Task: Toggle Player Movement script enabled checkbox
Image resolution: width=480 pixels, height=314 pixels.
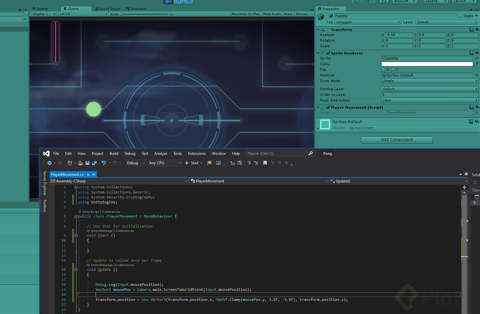Action: 328,107
